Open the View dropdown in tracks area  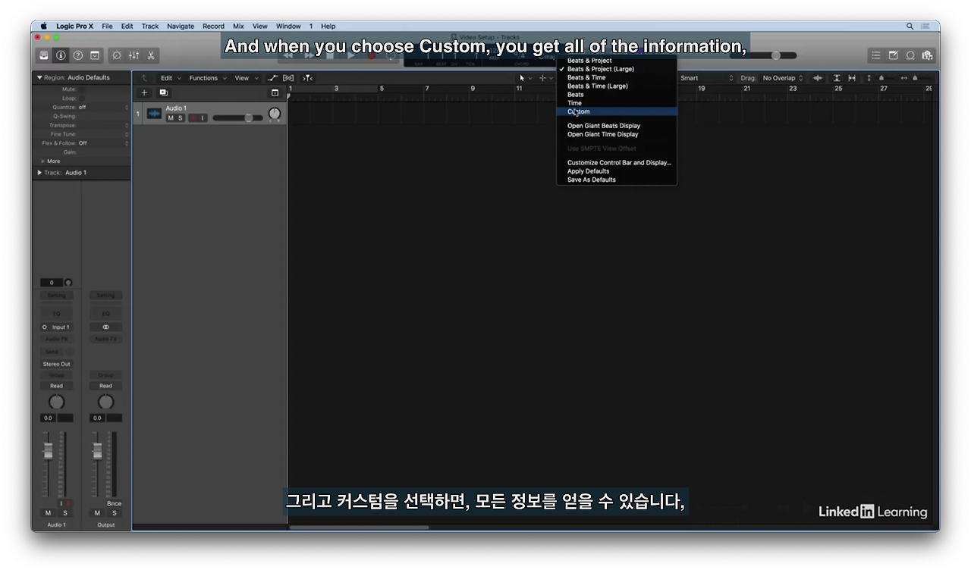pyautogui.click(x=246, y=78)
